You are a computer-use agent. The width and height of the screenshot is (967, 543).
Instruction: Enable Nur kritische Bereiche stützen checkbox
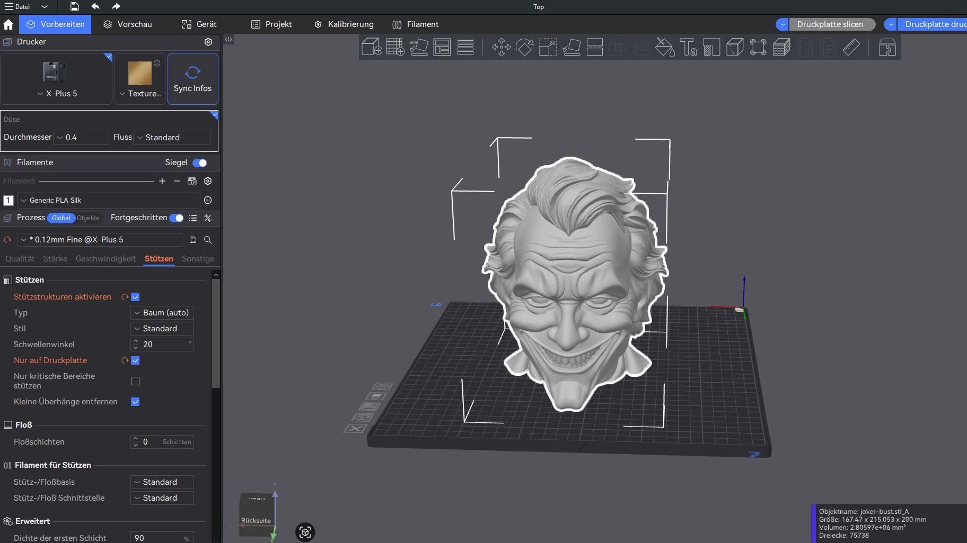click(135, 381)
